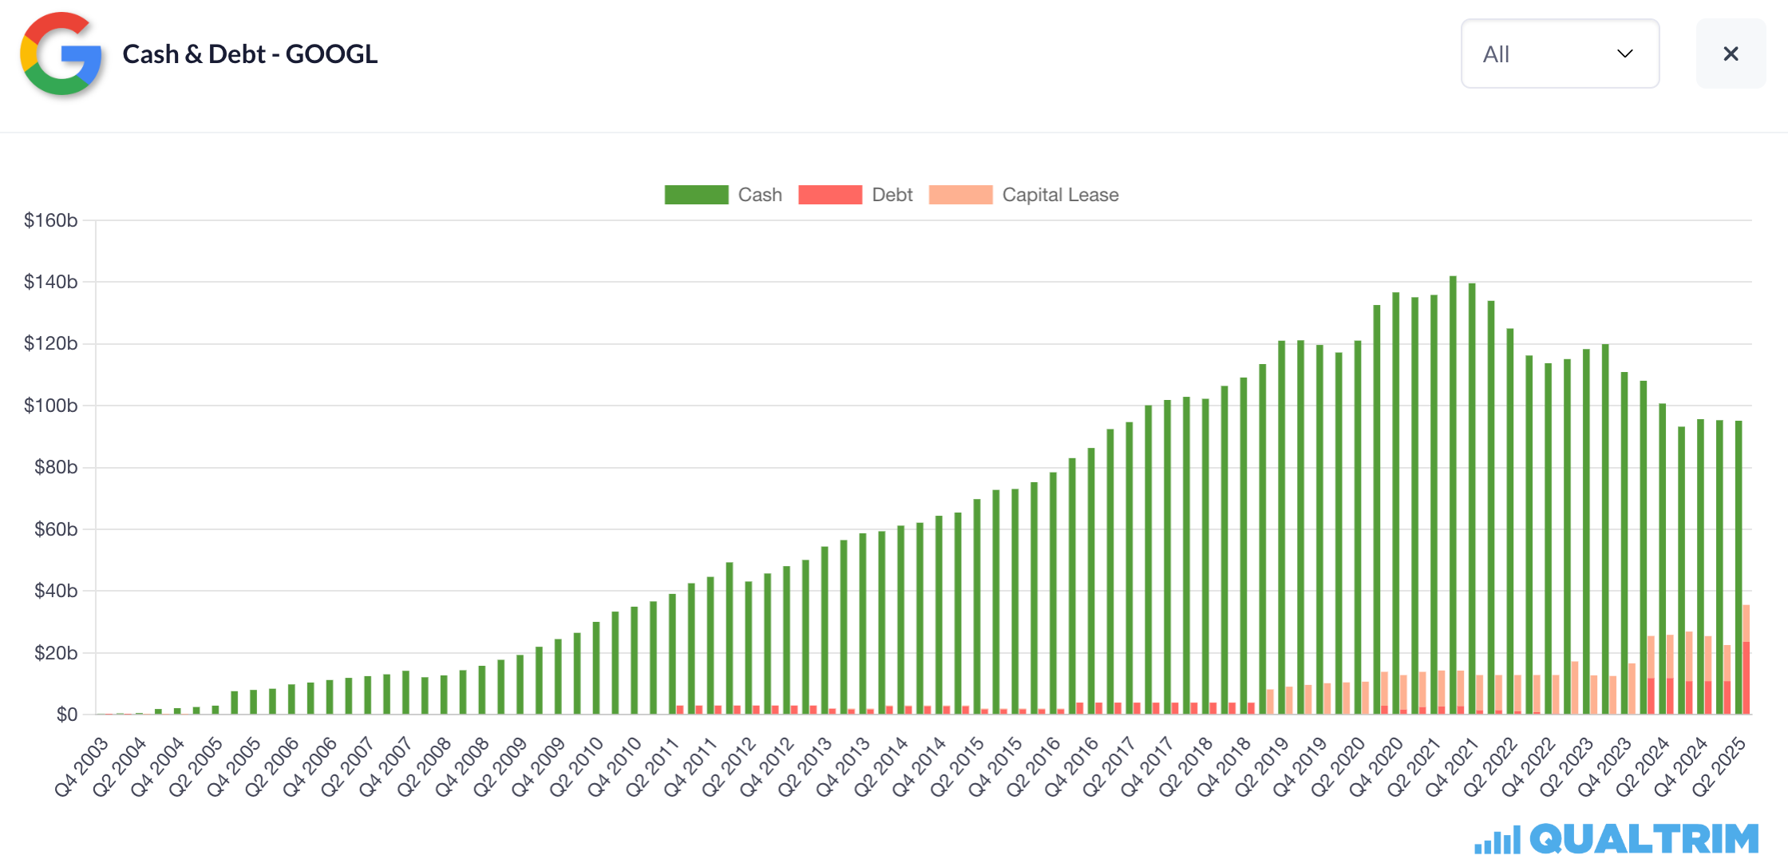Click the Q4 2021 x-axis label
The image size is (1788, 867).
click(1451, 766)
